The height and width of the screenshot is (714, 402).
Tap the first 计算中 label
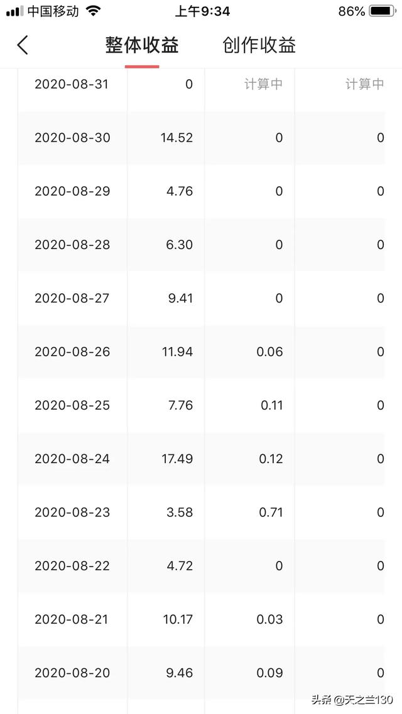(264, 84)
